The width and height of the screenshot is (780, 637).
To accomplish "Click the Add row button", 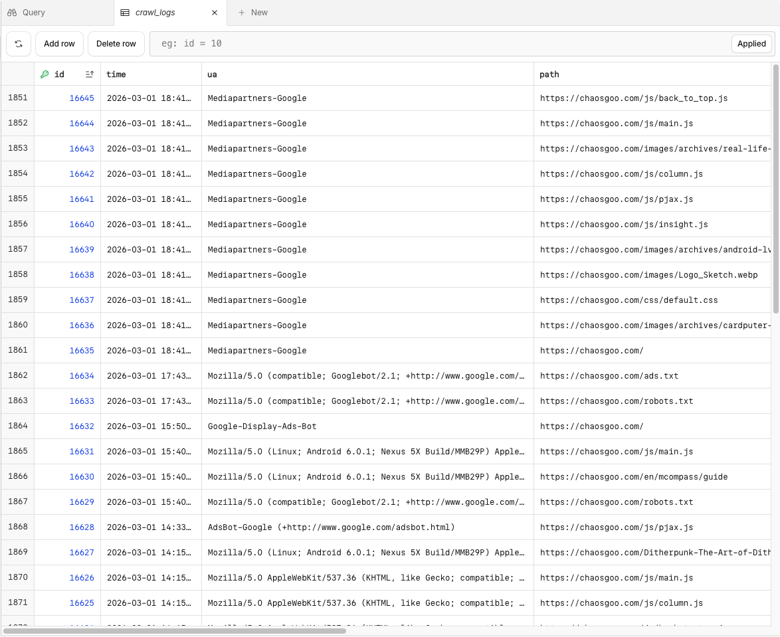I will coord(59,44).
